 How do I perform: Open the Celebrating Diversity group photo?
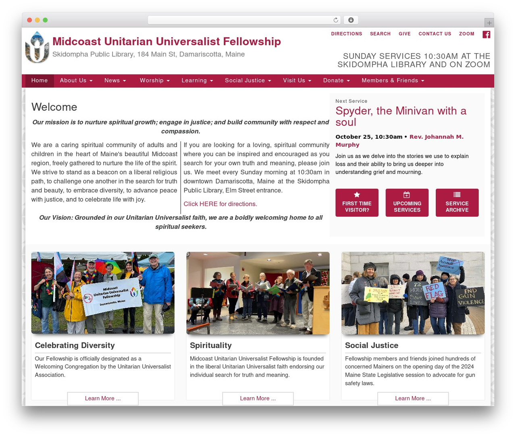103,293
